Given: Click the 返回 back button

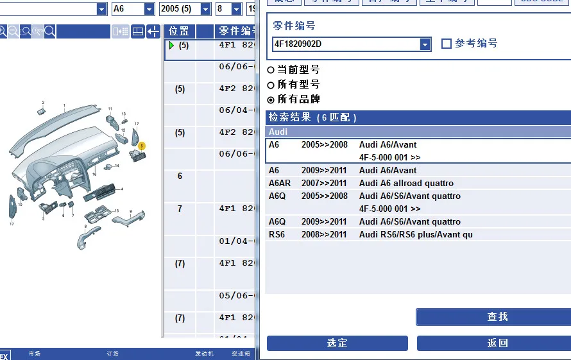Looking at the screenshot, I should pos(494,343).
